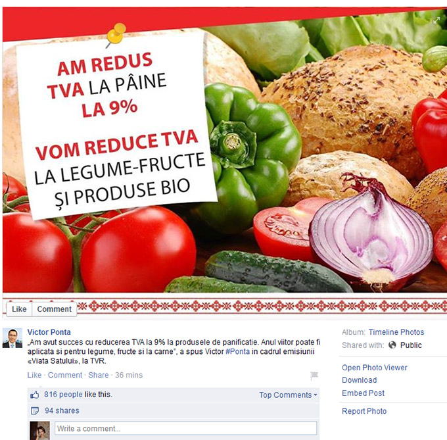Select Report Photo

(x=364, y=411)
